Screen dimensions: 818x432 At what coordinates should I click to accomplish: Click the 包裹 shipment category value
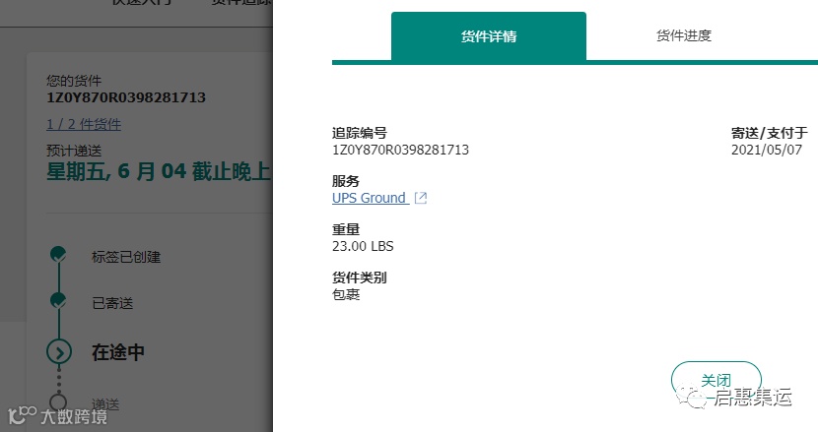346,295
